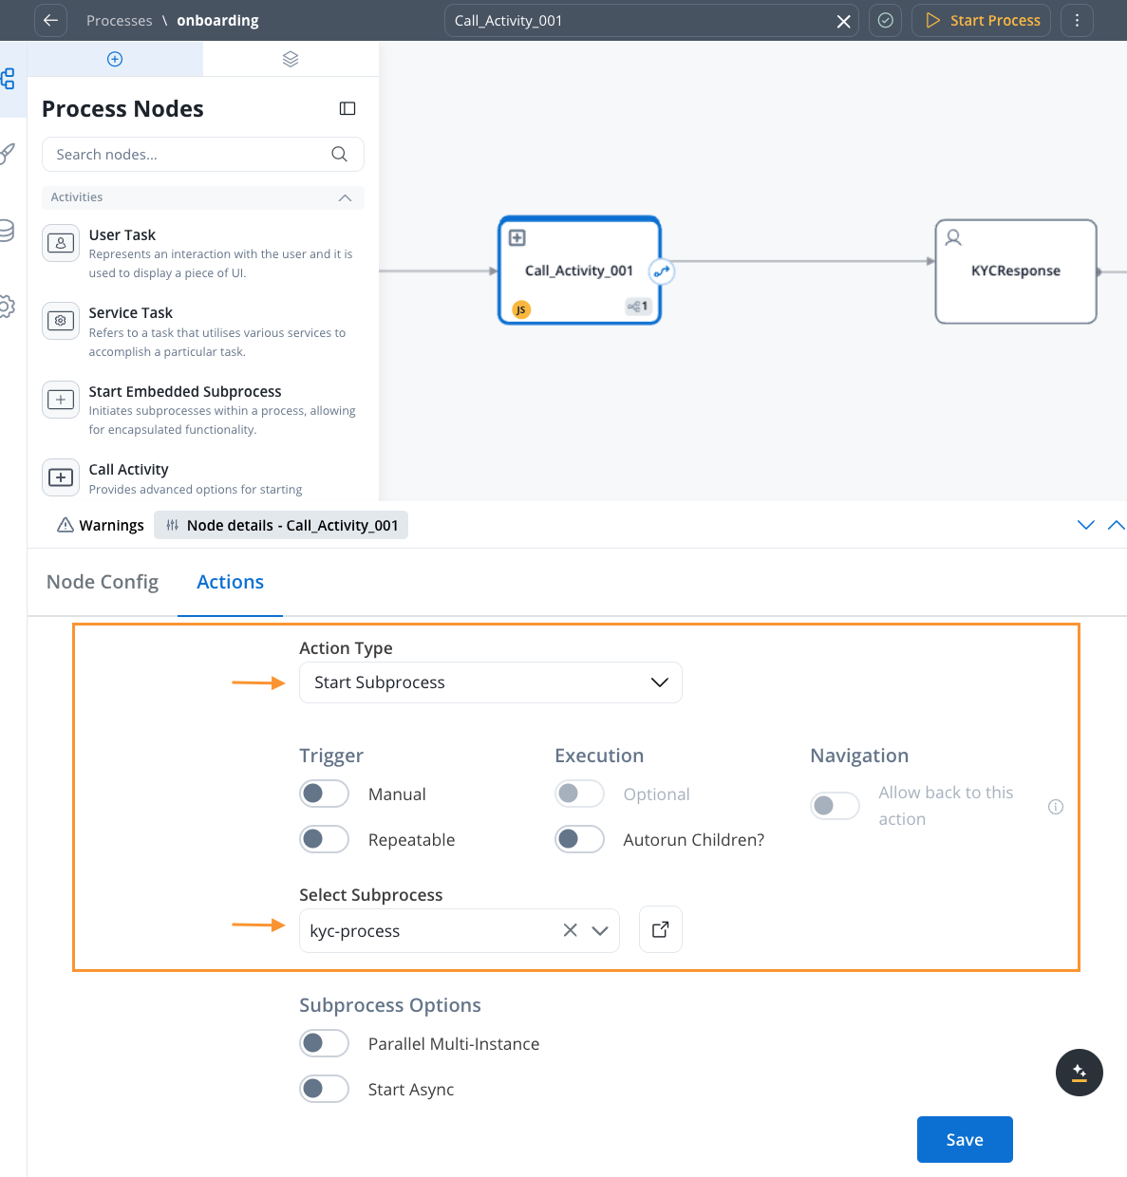Click the AI sparkle assistant button

(1079, 1073)
